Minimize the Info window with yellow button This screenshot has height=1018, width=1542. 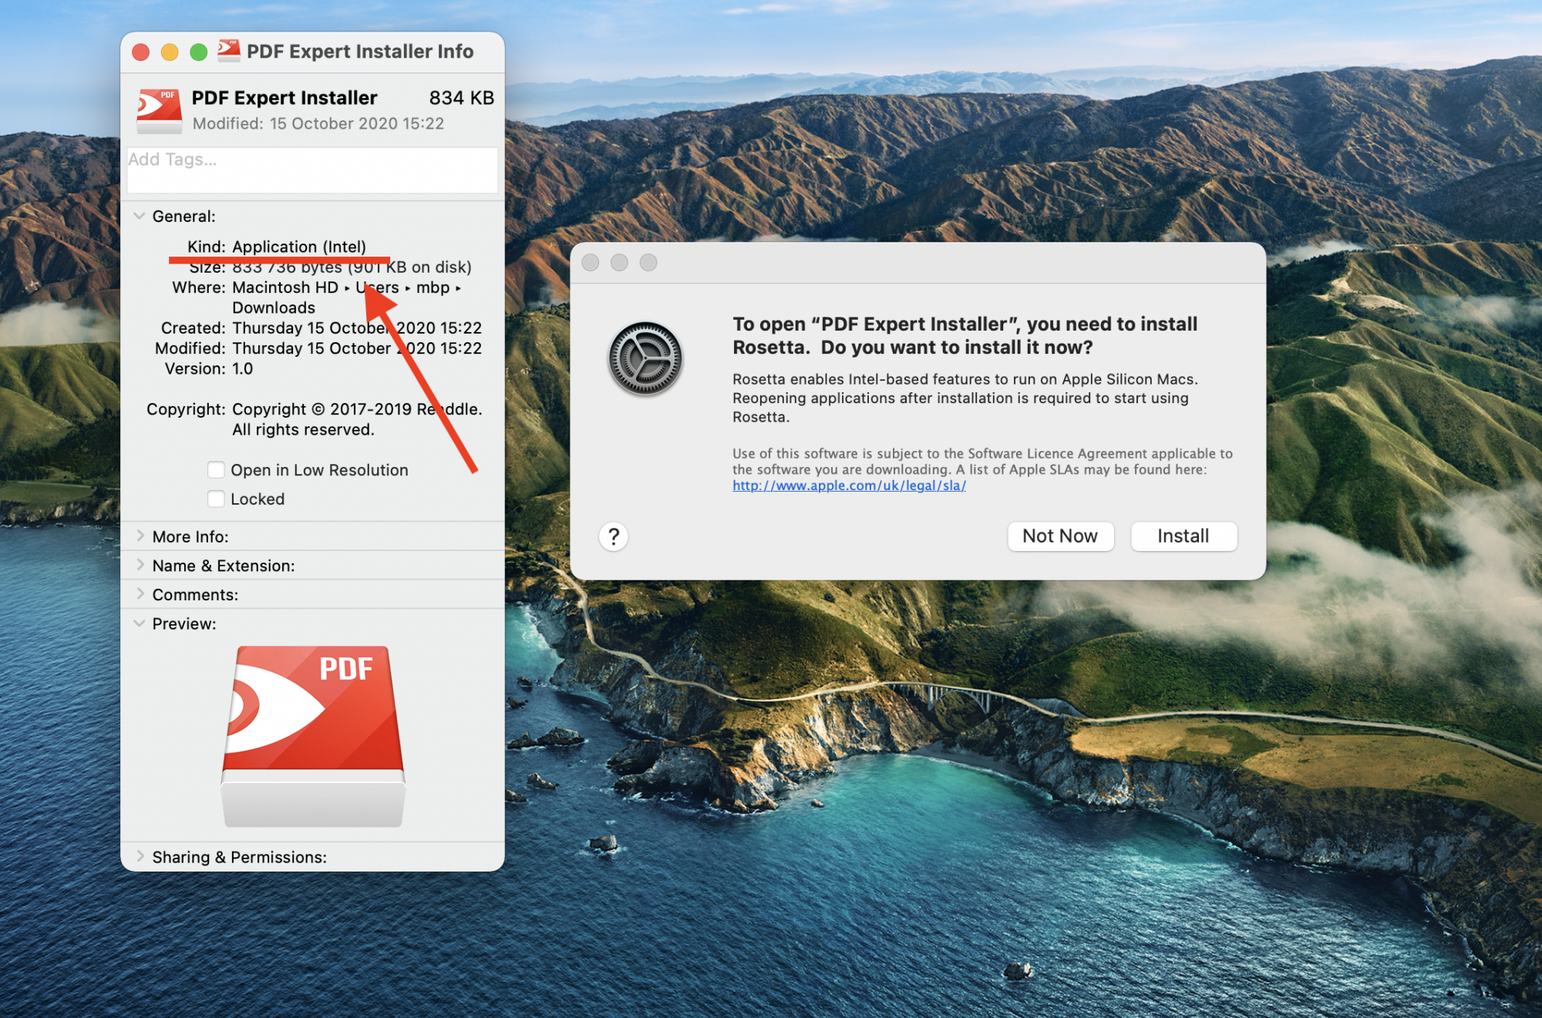pyautogui.click(x=170, y=52)
